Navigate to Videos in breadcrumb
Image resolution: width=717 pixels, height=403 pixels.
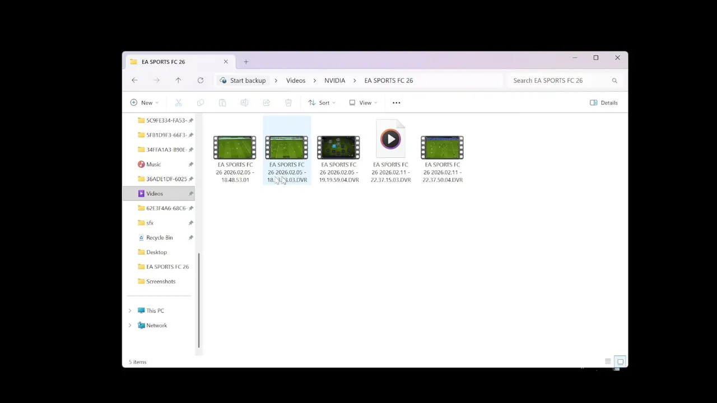point(296,81)
